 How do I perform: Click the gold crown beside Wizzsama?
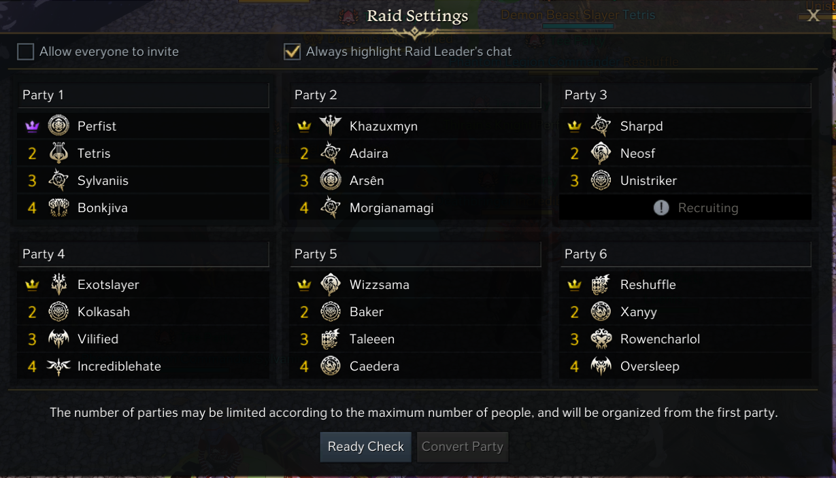304,285
